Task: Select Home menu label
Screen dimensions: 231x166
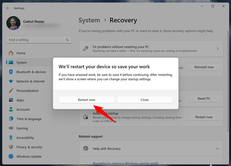Action: [21, 53]
